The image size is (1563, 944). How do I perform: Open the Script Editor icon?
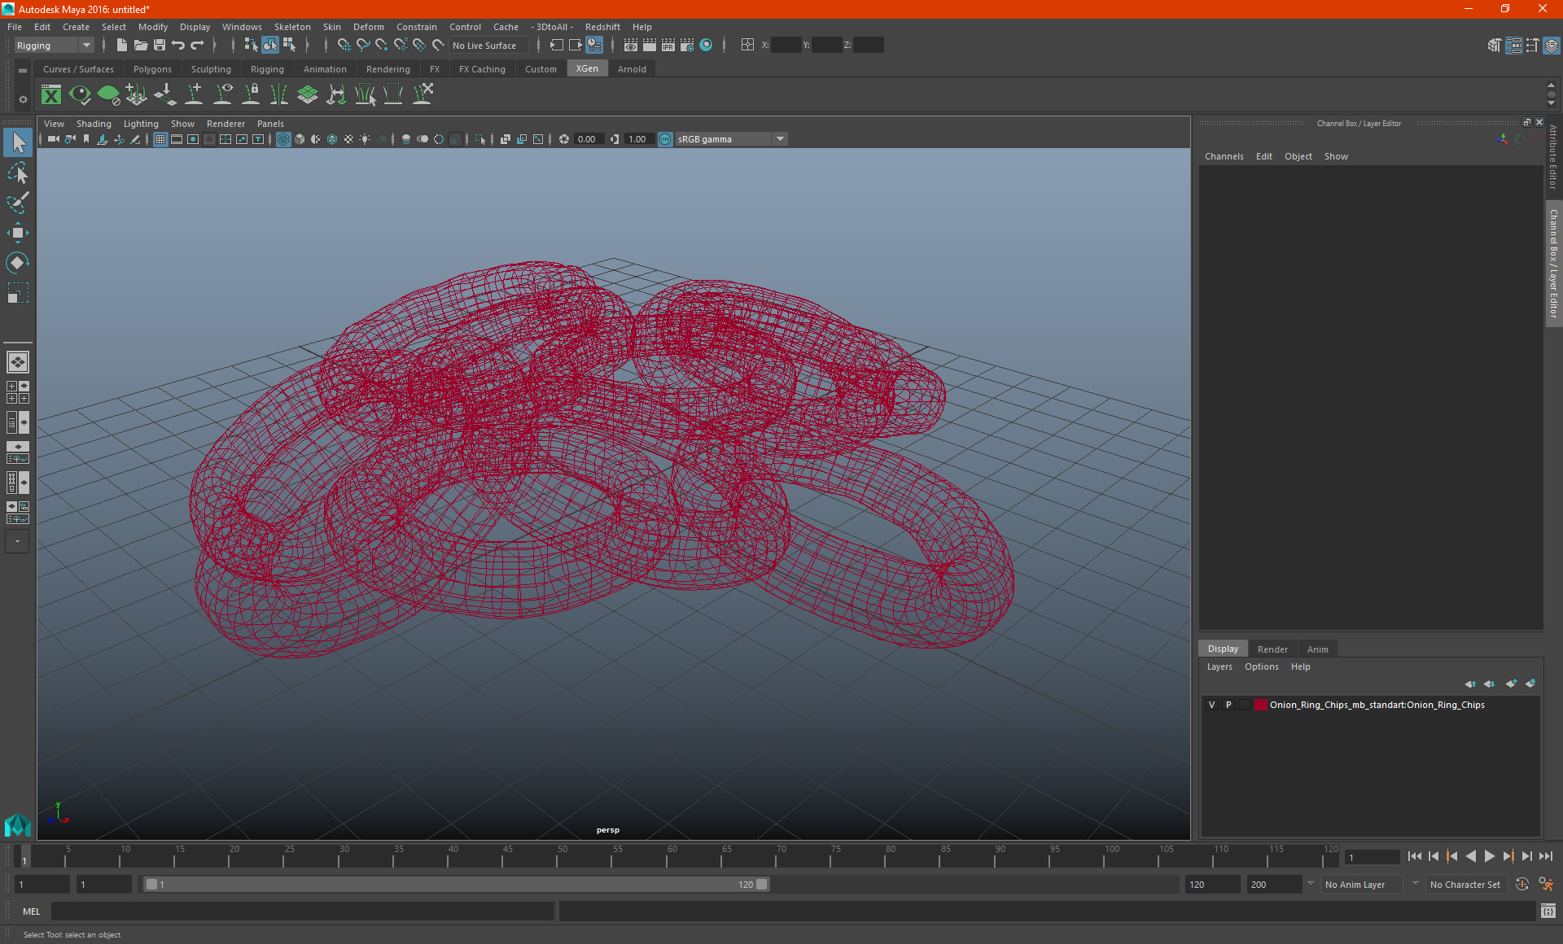click(1548, 911)
